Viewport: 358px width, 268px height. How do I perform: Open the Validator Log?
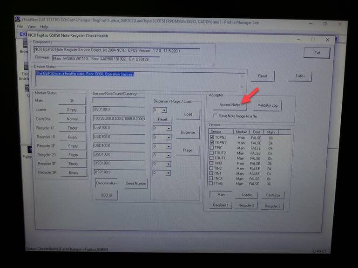click(x=268, y=105)
